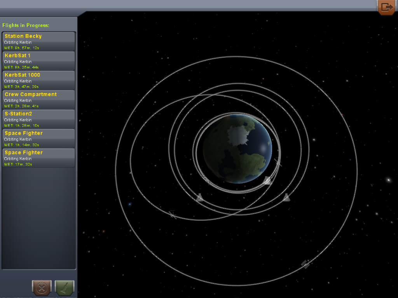
Task: Click the red terminate flight X button
Action: coord(42,288)
